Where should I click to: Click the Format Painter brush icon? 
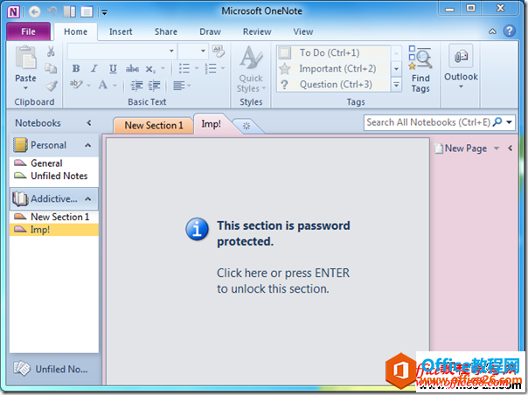[x=52, y=86]
